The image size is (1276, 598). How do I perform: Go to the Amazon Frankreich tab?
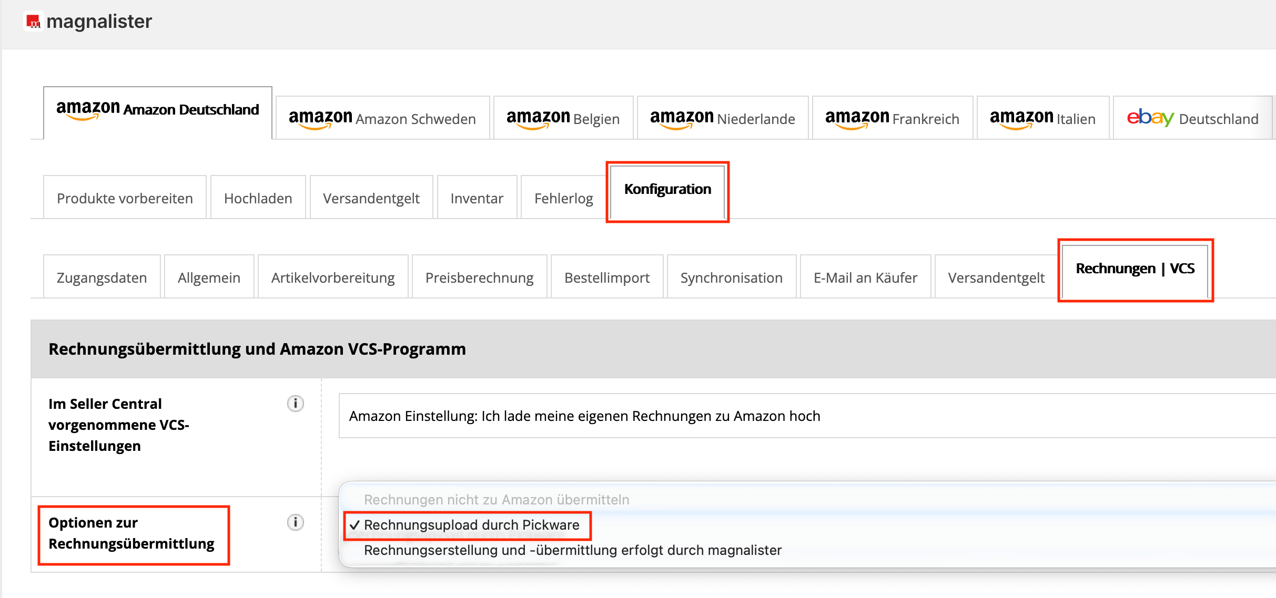pos(892,118)
